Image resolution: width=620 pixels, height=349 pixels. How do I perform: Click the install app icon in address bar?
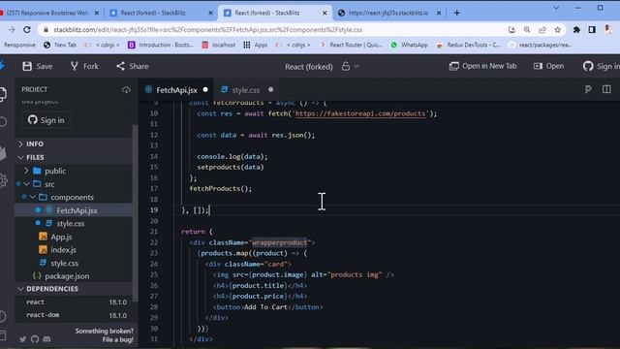point(511,30)
